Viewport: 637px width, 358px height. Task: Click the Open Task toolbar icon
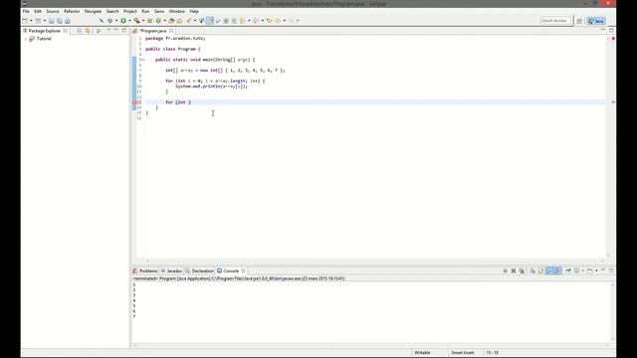(x=179, y=20)
